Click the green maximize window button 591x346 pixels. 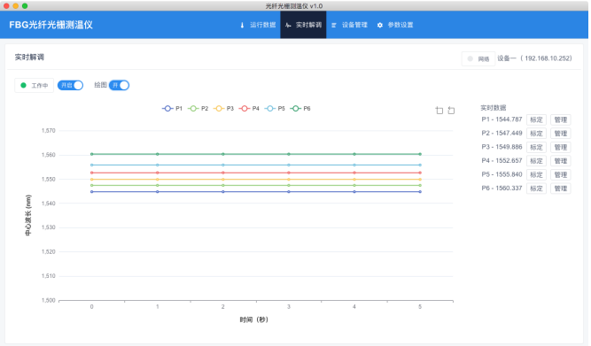click(x=25, y=5)
